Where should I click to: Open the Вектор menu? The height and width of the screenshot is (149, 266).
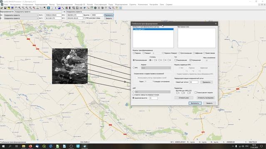[52, 5]
